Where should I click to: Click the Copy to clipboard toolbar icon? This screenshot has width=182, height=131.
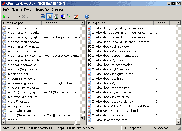[x=49, y=16]
